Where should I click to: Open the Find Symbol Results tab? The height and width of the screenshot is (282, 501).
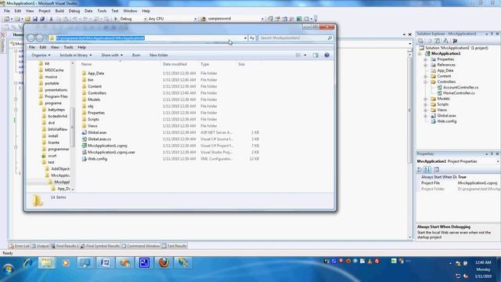(x=100, y=246)
